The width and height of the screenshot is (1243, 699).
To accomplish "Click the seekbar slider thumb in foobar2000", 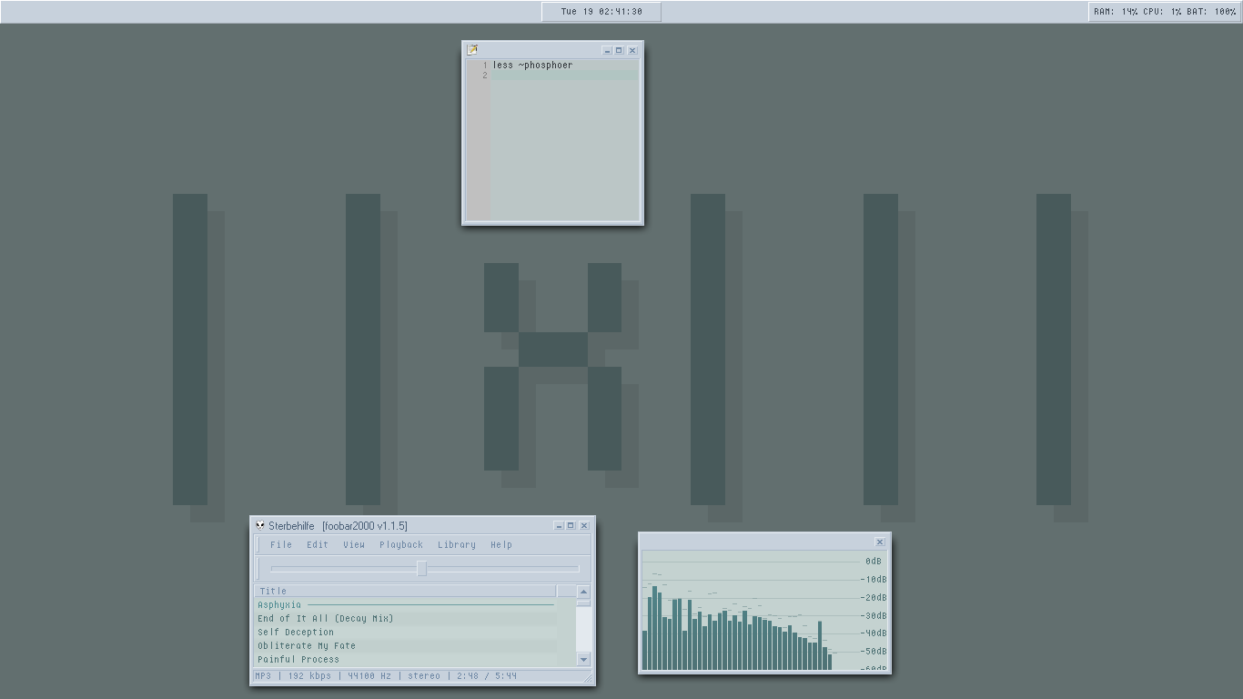I will pyautogui.click(x=422, y=569).
